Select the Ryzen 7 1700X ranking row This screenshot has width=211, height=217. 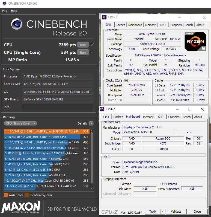47,153
